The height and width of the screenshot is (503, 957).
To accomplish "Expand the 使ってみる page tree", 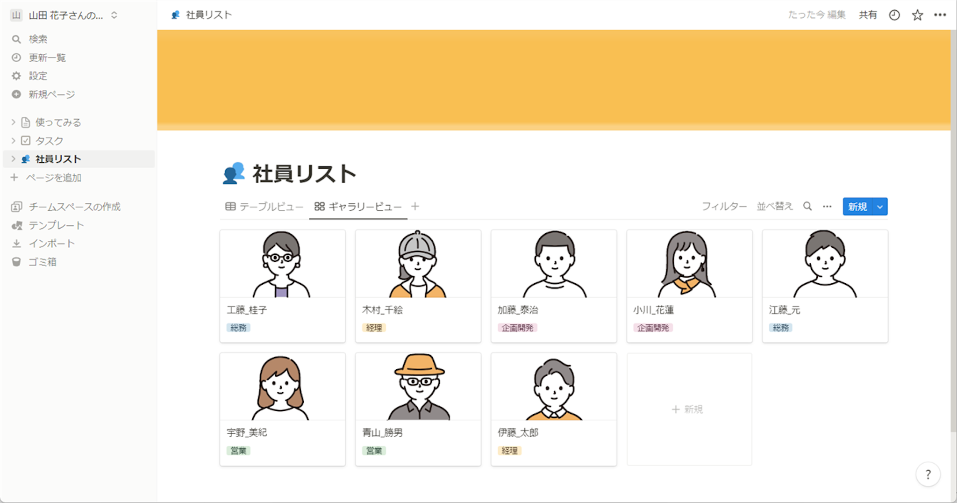I will [x=13, y=122].
